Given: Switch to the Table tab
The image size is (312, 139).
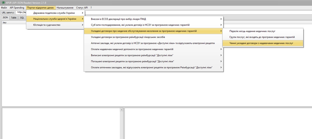Looking at the screenshot, I should (x=14, y=18).
